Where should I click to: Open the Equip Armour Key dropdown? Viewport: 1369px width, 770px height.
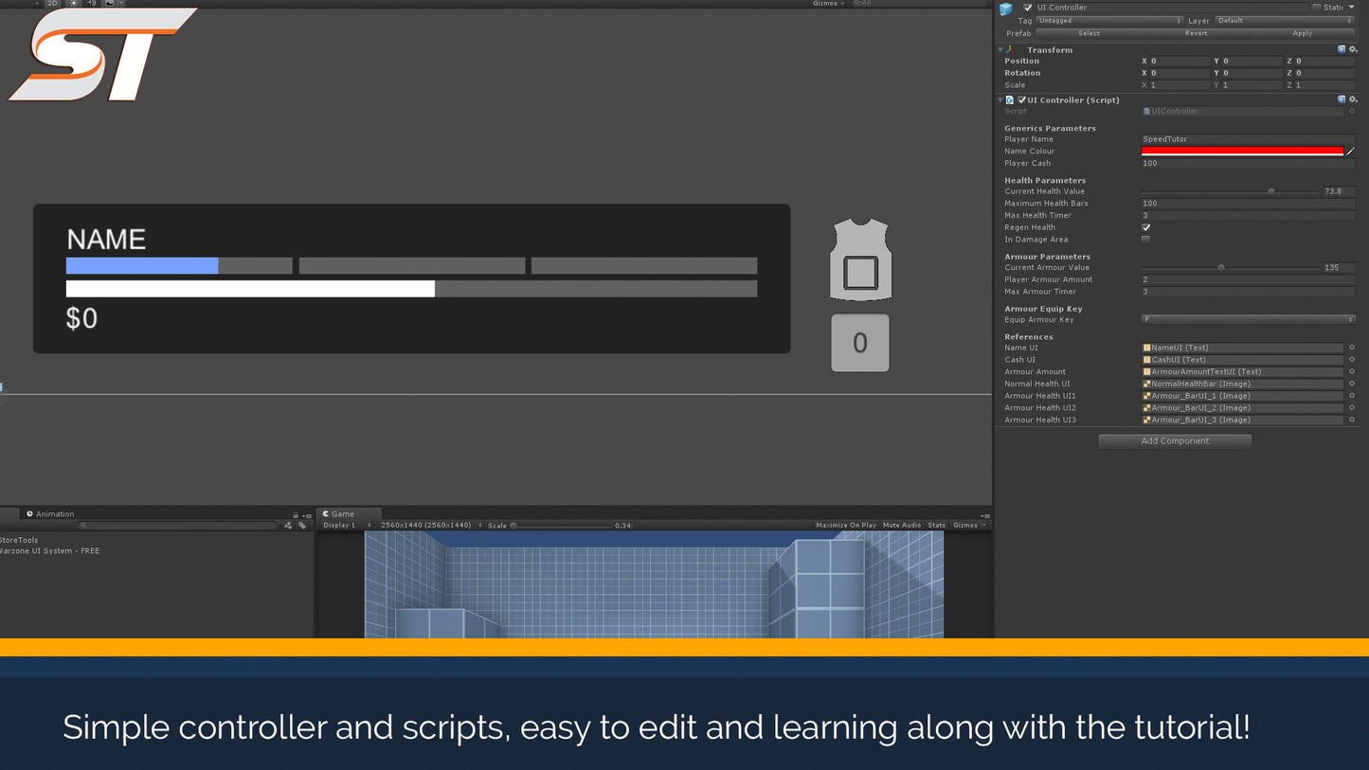pos(1248,319)
